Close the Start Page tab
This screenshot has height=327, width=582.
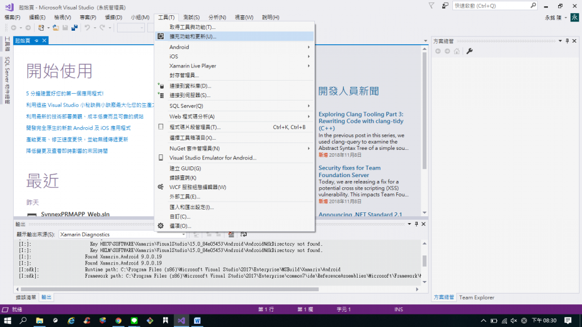[44, 40]
